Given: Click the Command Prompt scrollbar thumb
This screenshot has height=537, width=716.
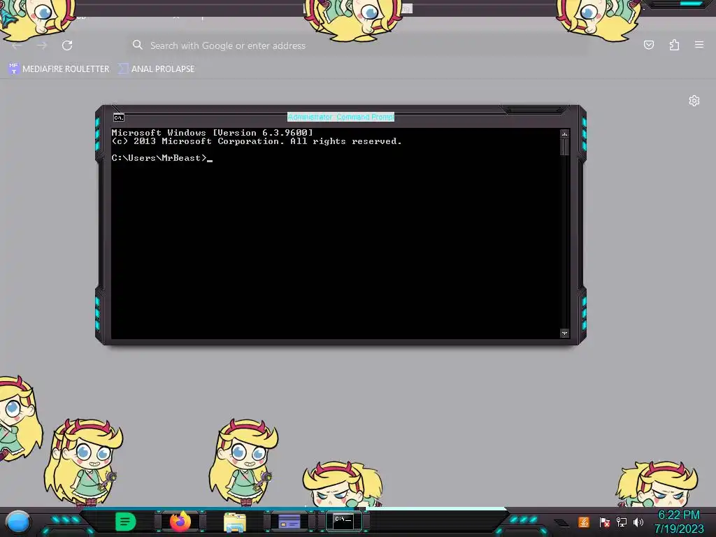Looking at the screenshot, I should [564, 147].
